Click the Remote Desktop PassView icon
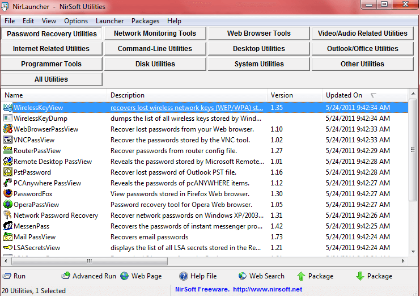 (x=8, y=161)
